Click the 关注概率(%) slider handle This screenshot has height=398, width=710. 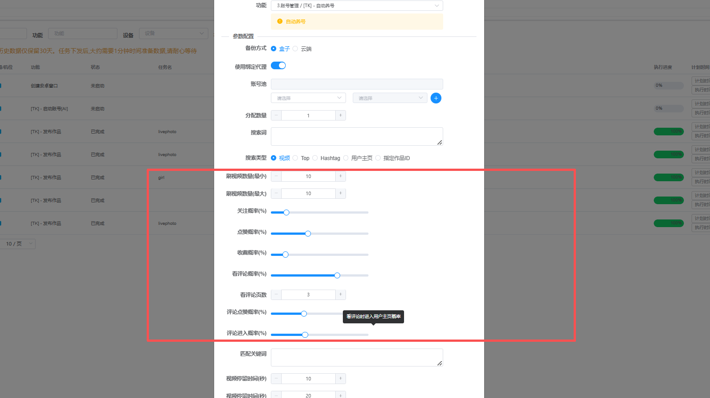[x=286, y=212]
